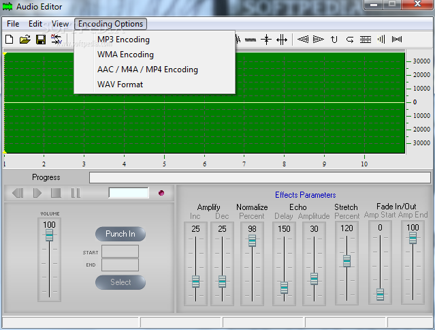Stop audio playback
Screen dimensions: 435x330
(56, 193)
